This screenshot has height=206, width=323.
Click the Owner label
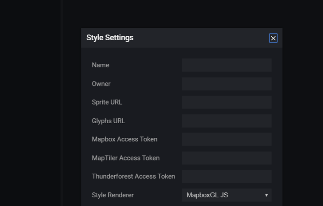(x=101, y=84)
